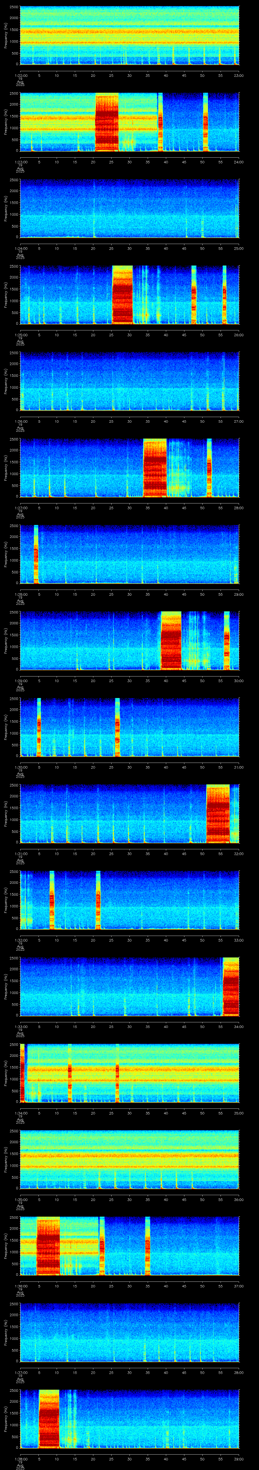Click the 35:00 end time label

239,1113
